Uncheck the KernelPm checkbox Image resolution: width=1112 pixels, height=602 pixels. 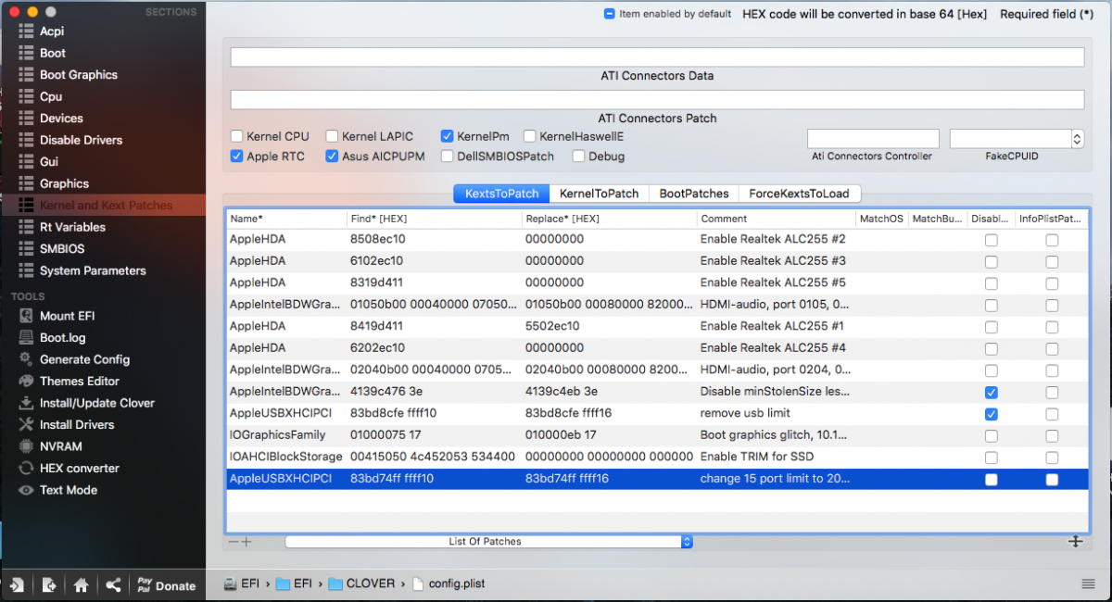tap(448, 136)
